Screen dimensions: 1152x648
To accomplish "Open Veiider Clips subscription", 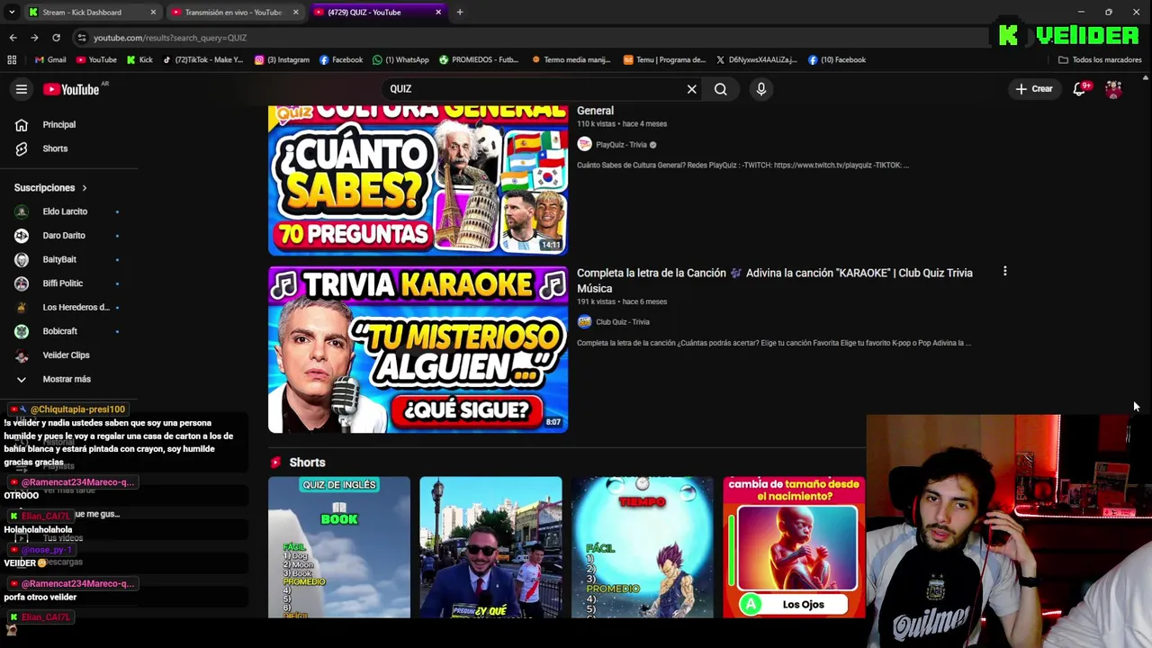I will (67, 355).
